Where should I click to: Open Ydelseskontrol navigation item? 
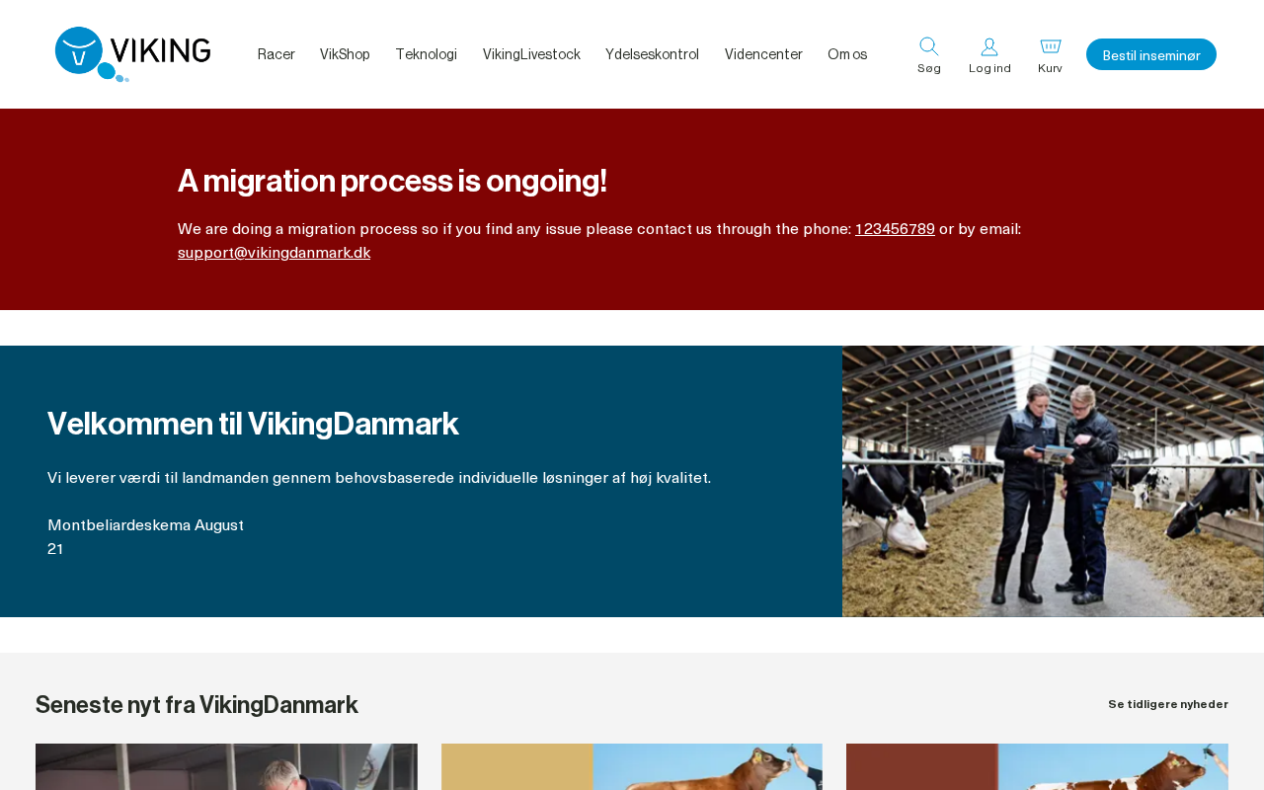click(652, 54)
